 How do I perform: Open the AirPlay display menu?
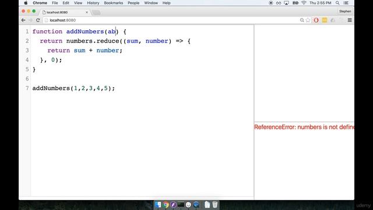pyautogui.click(x=286, y=3)
